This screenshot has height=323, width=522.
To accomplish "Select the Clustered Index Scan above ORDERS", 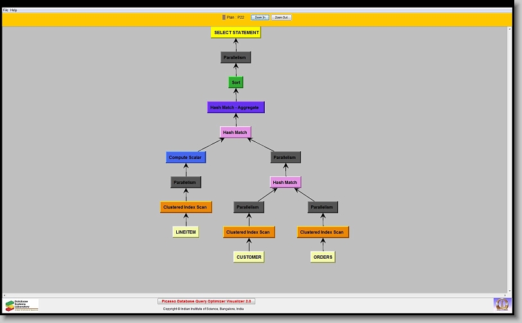I will coord(322,232).
